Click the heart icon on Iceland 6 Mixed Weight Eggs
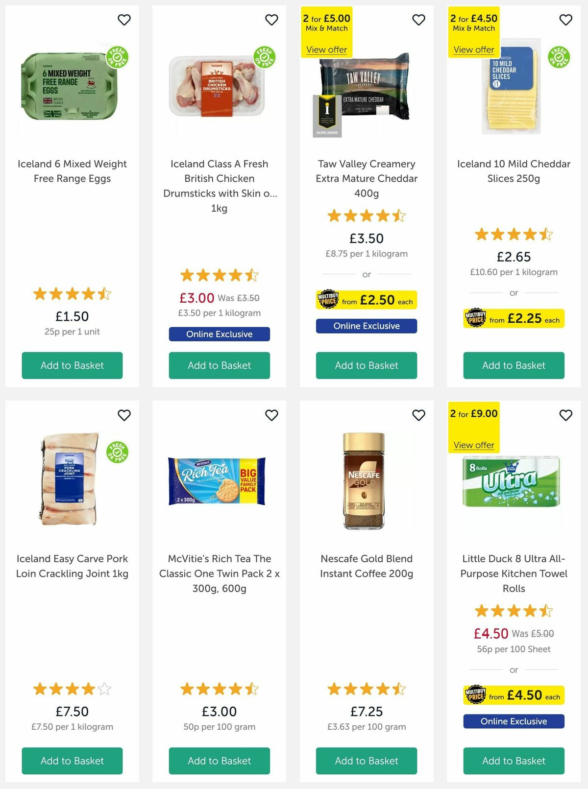 [124, 20]
